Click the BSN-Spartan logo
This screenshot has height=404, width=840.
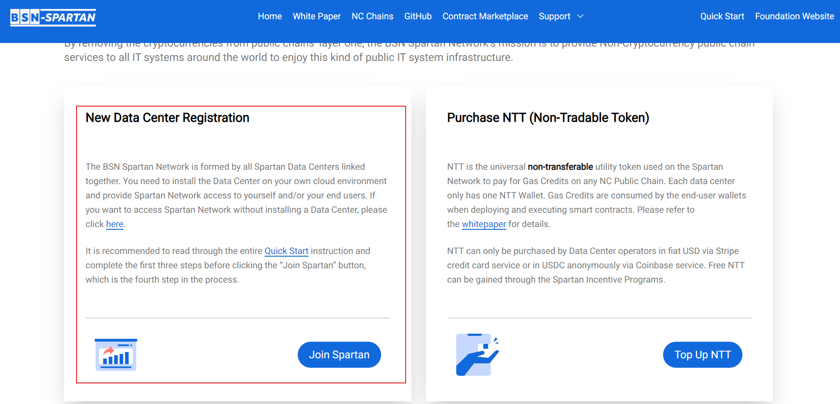(53, 17)
